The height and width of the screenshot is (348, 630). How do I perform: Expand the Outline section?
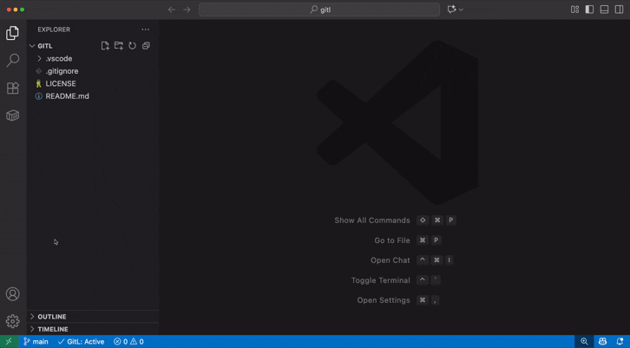pos(51,317)
